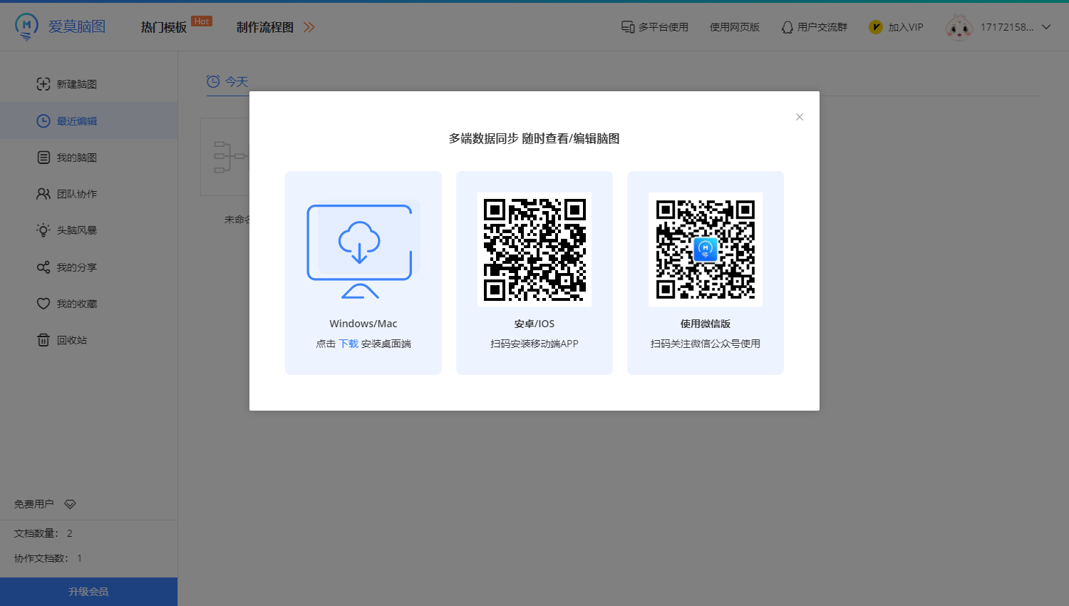
Task: Open 我的脑图 in sidebar
Action: pos(88,158)
